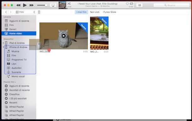Select the IMG_2... video thumbnail

click(99, 33)
